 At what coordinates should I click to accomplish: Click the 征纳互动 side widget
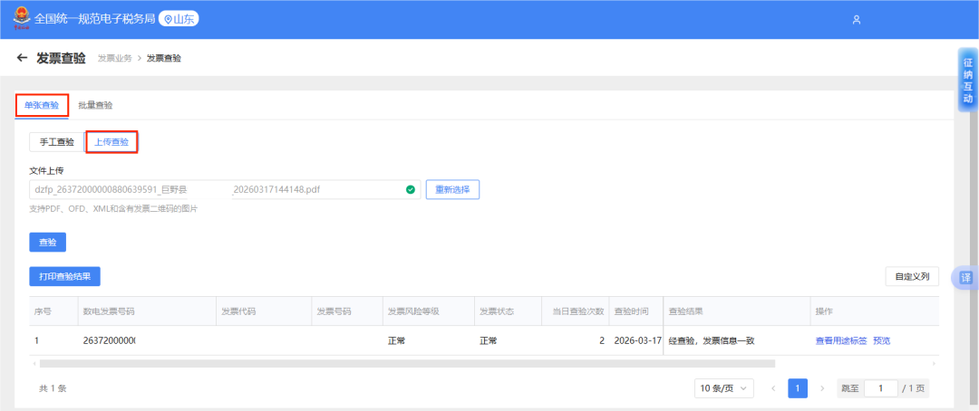[x=967, y=80]
